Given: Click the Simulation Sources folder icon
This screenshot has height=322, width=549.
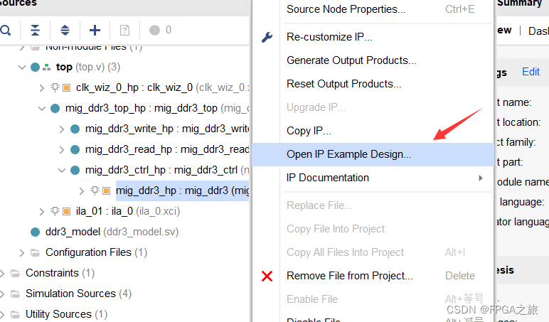Looking at the screenshot, I should tap(15, 294).
